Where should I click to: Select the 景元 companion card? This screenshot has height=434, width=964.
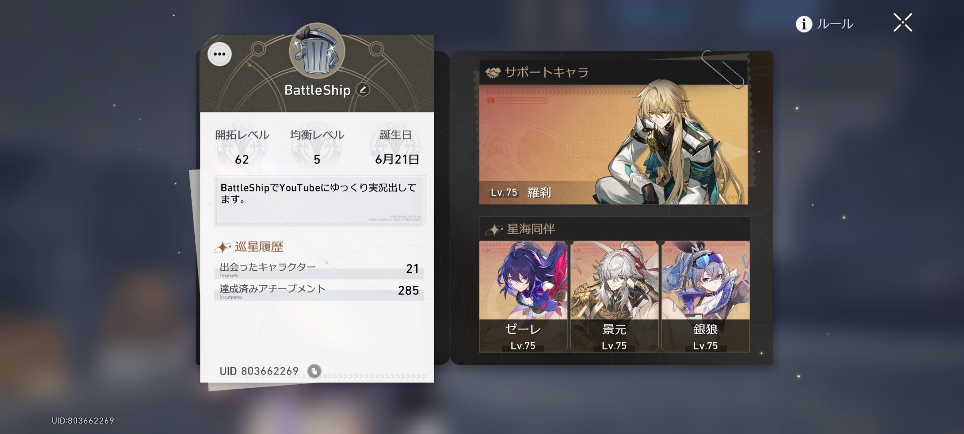[x=614, y=297]
